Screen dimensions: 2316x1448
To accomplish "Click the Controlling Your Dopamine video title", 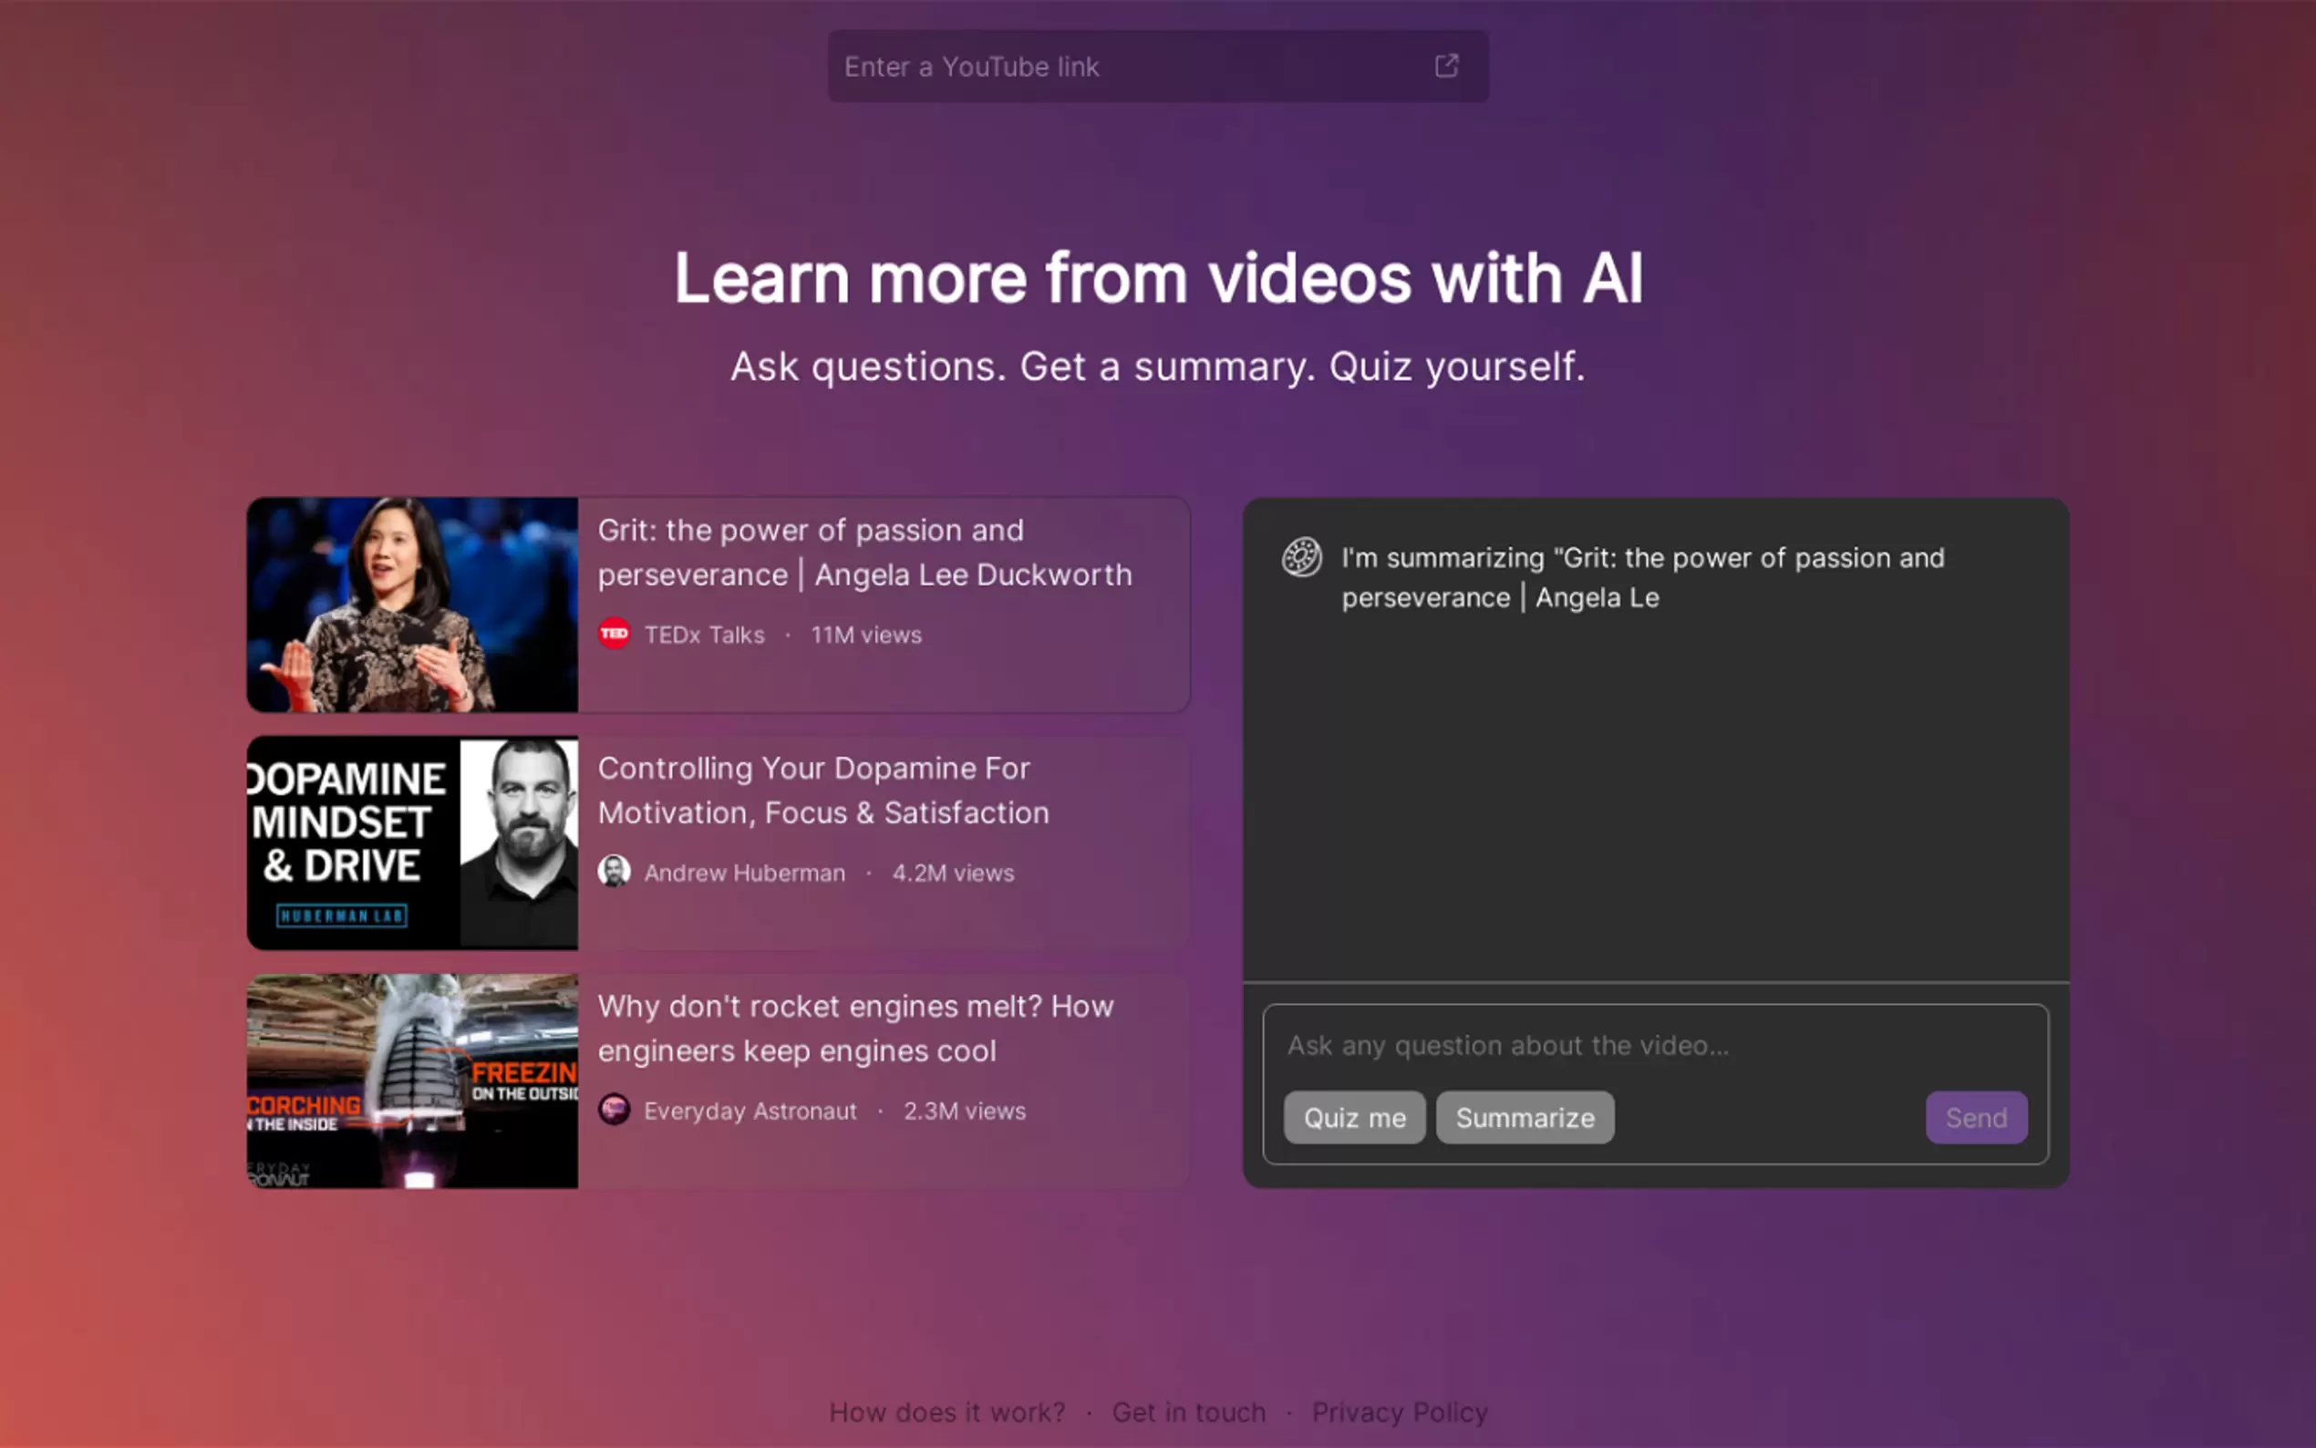I will pos(823,790).
